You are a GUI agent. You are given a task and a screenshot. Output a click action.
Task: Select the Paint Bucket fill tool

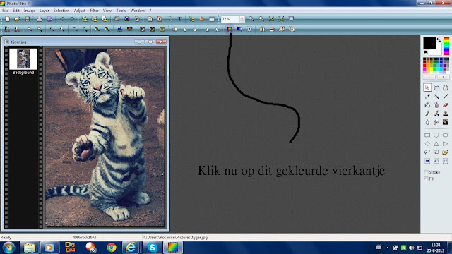[427, 105]
